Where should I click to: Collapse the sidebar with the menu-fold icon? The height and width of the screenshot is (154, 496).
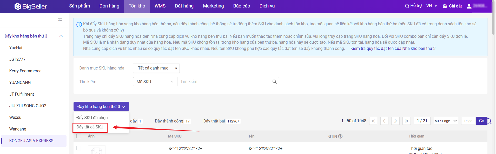coord(60,20)
